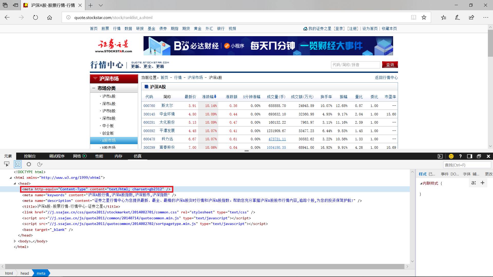Open reading view book icon

coord(414,17)
